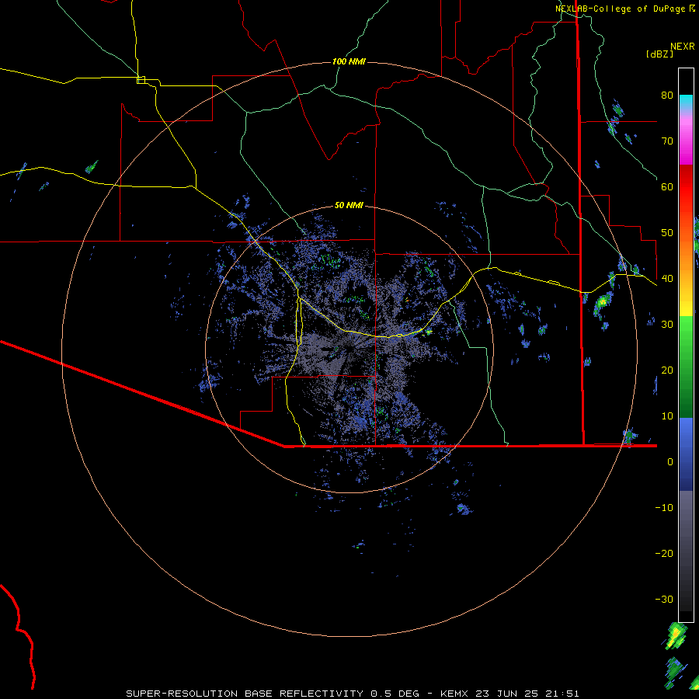Viewport: 699px width, 699px height.
Task: Click the KEMX timestamp 23 JUN 25 21:51
Action: [x=509, y=694]
